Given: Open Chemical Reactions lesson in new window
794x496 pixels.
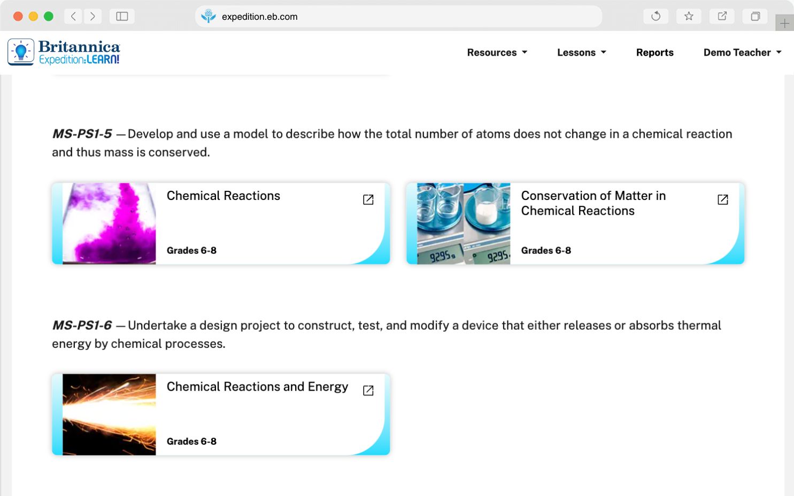Looking at the screenshot, I should point(368,199).
